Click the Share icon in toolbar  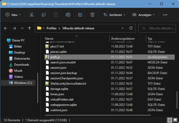click(x=80, y=15)
